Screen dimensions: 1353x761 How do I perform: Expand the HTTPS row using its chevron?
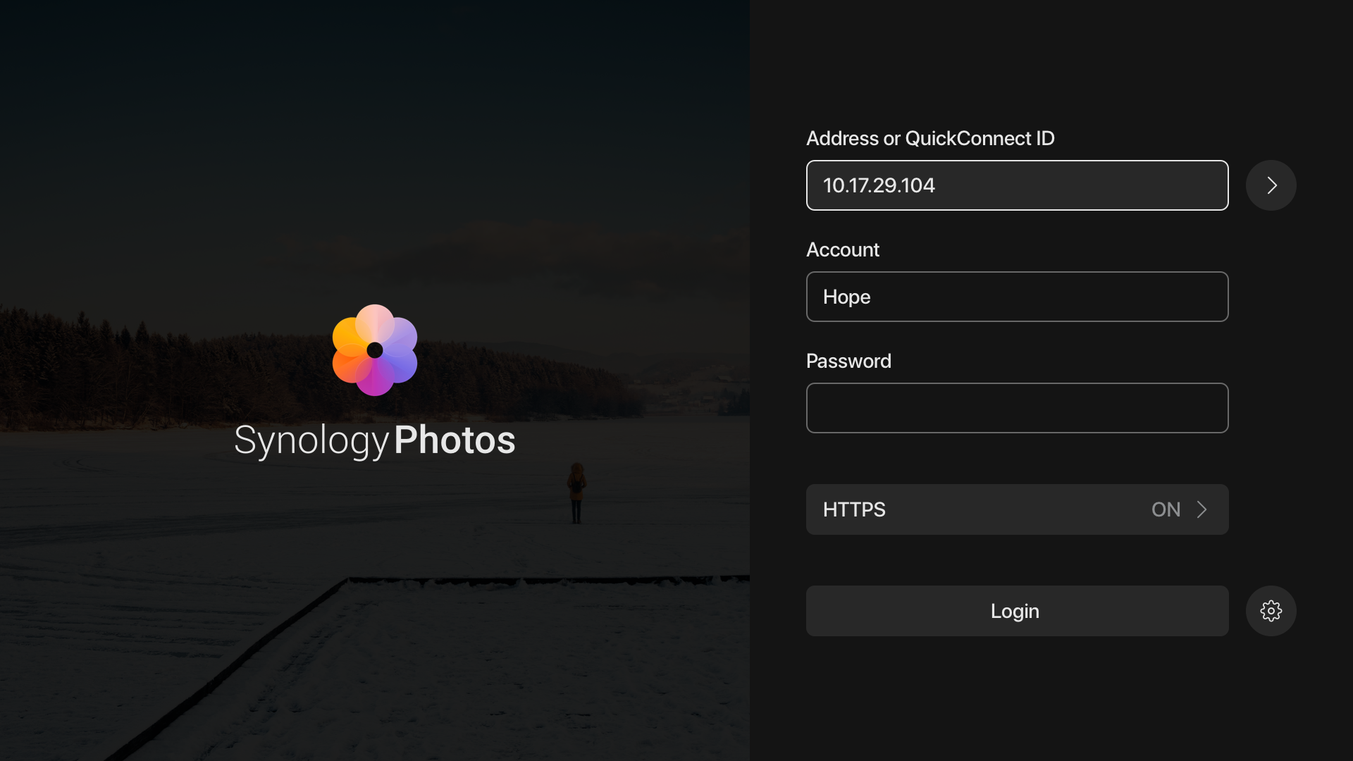(1202, 509)
